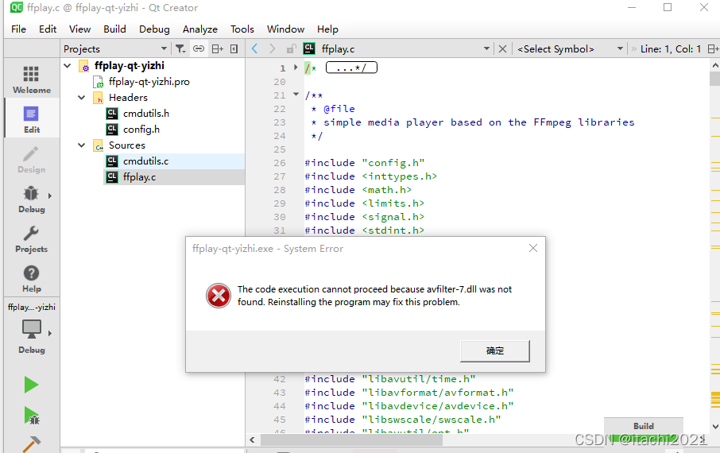The height and width of the screenshot is (453, 720).
Task: Split the Projects side pane
Action: point(217,48)
